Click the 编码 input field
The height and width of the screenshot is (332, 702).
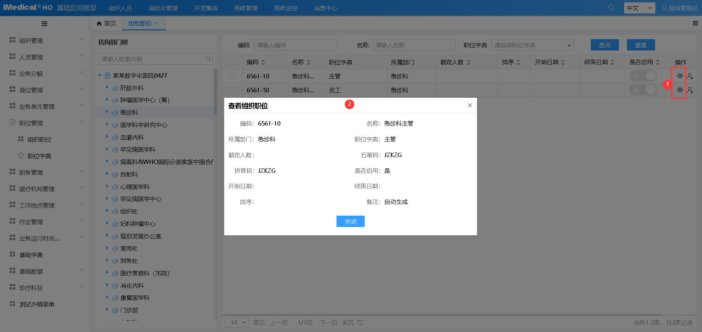(x=295, y=45)
